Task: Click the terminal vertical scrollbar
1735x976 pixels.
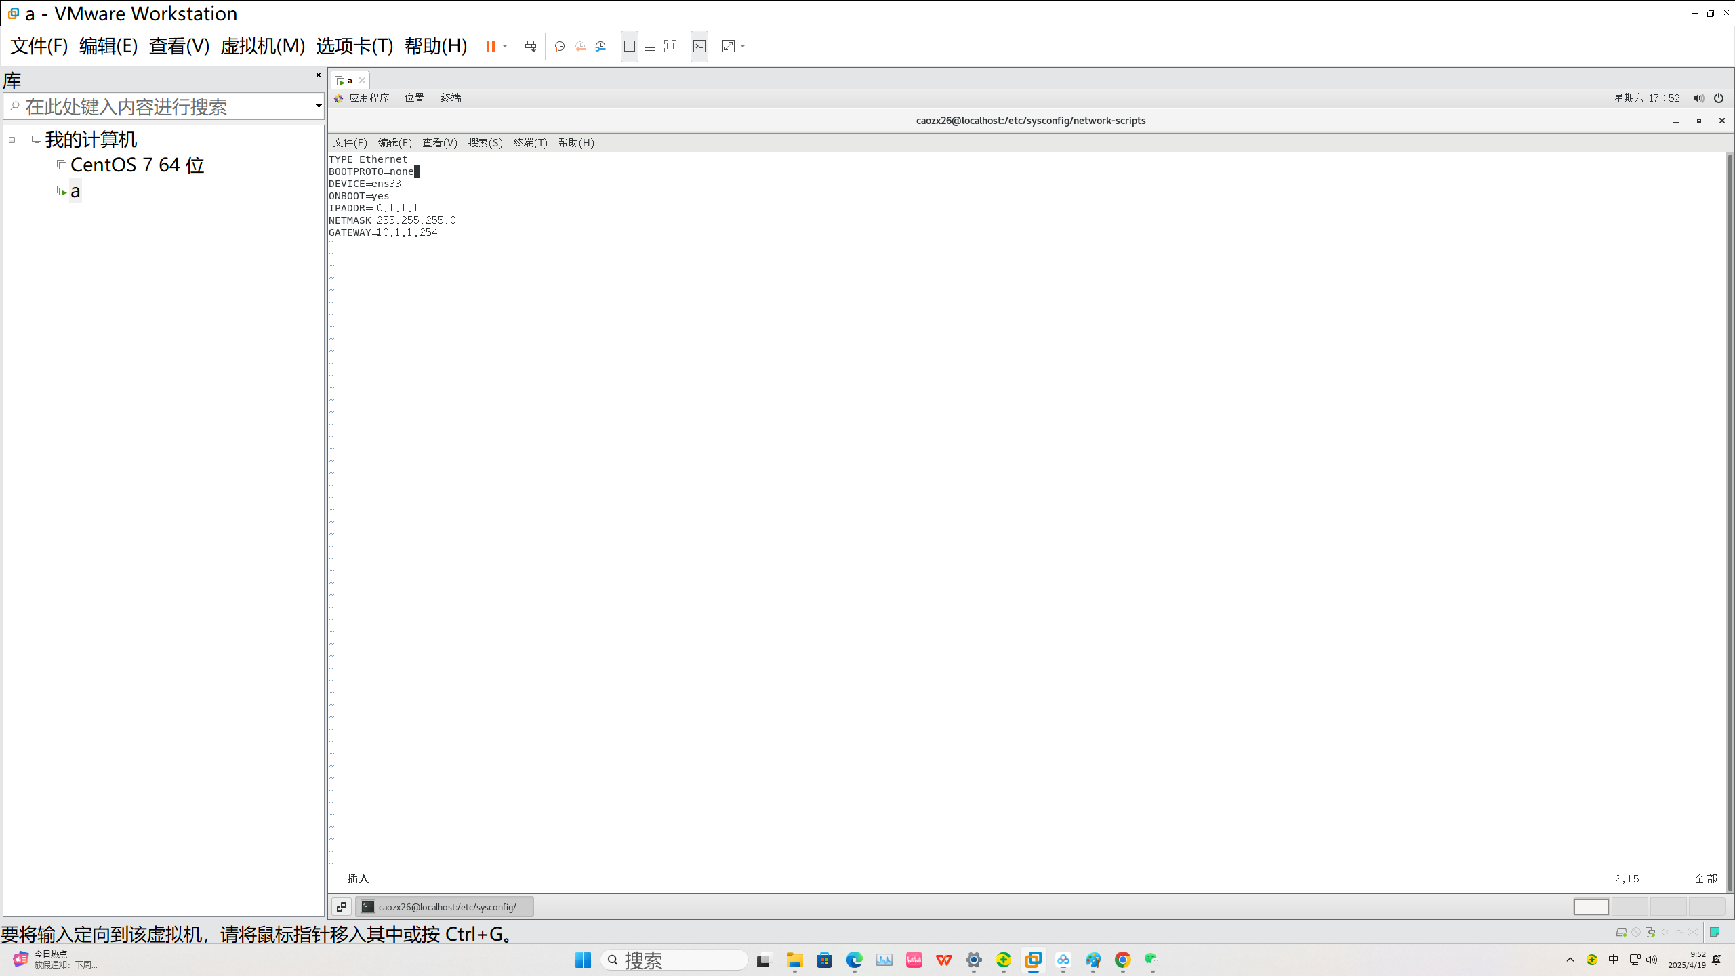Action: (1730, 515)
